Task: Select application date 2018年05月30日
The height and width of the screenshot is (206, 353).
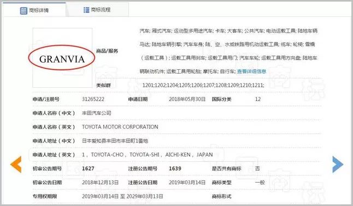Action: click(x=187, y=99)
